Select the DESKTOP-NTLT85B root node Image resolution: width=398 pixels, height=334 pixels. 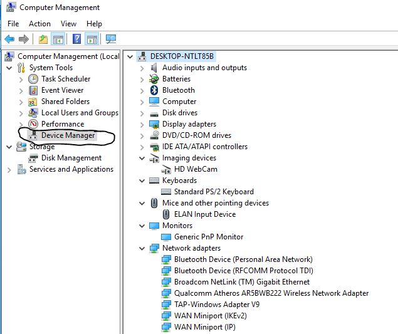pyautogui.click(x=182, y=56)
